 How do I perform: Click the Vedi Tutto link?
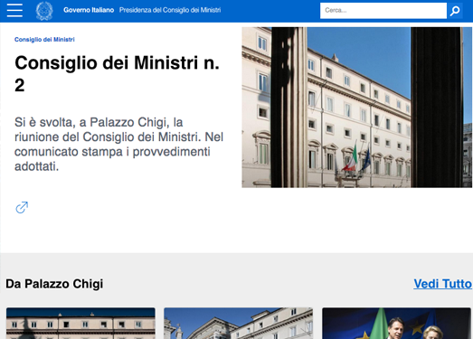(x=442, y=284)
